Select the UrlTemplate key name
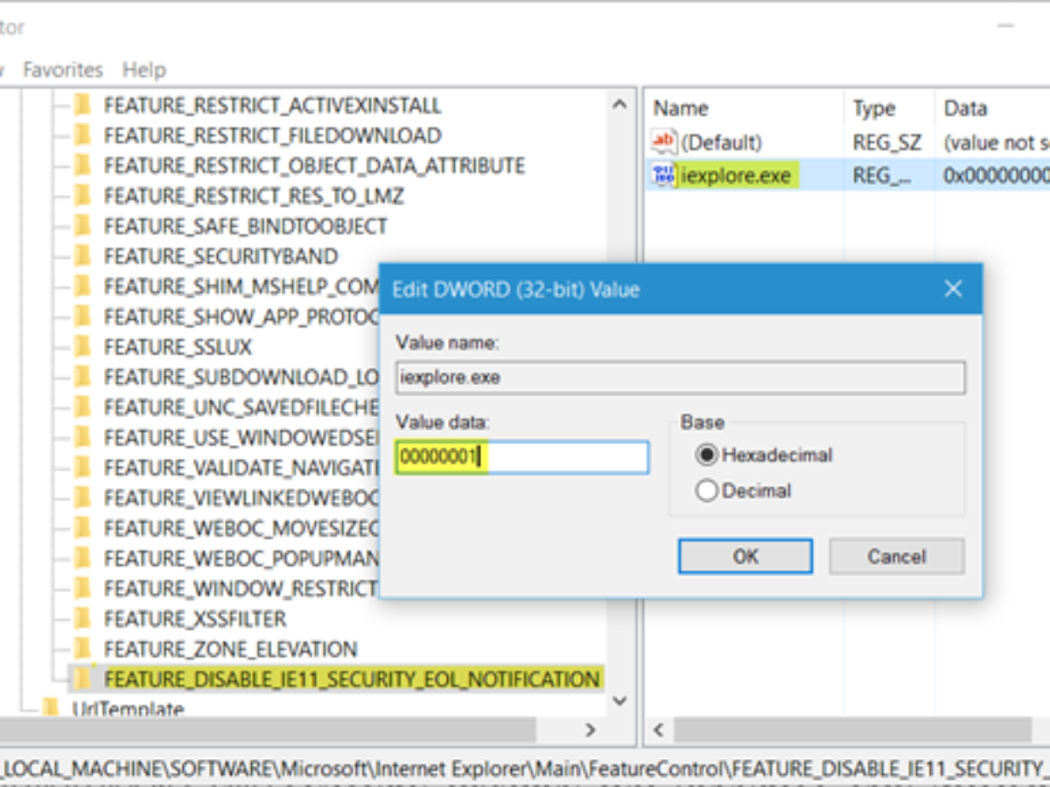 click(x=128, y=709)
